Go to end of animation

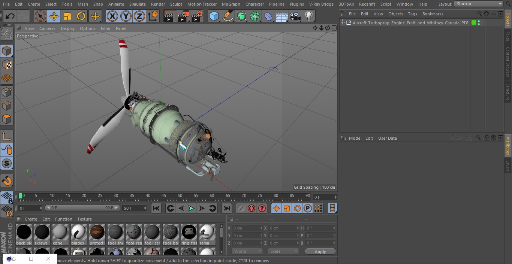pos(227,208)
